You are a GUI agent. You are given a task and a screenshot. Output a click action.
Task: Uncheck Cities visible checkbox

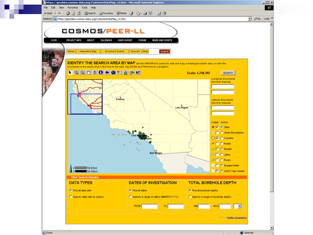point(217,127)
